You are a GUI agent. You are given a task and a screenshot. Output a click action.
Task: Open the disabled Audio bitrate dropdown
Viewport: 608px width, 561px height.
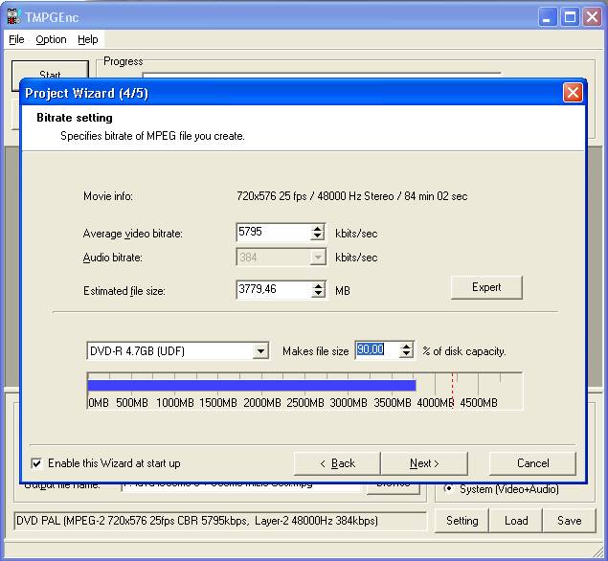point(318,257)
